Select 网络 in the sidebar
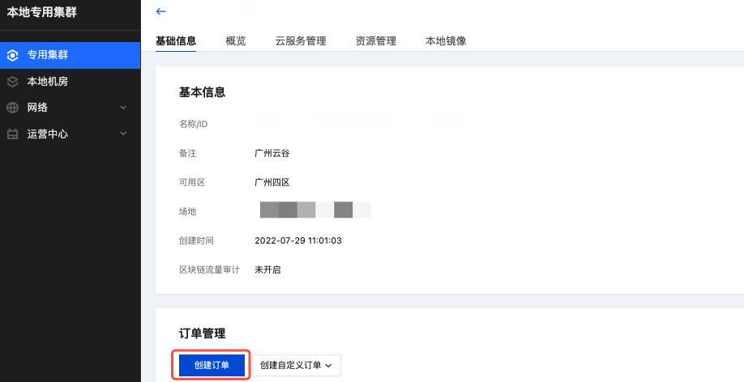The image size is (744, 382). 70,108
